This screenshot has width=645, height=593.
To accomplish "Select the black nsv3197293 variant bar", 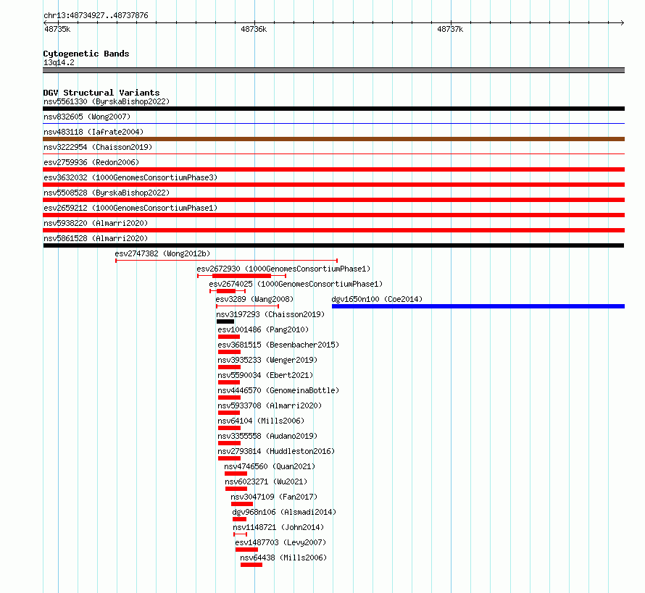I will (x=225, y=321).
